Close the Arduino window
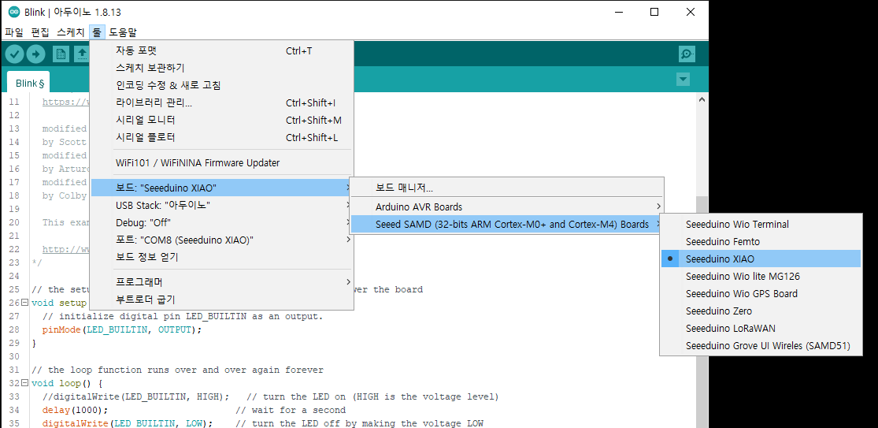Image resolution: width=878 pixels, height=428 pixels. pyautogui.click(x=691, y=12)
